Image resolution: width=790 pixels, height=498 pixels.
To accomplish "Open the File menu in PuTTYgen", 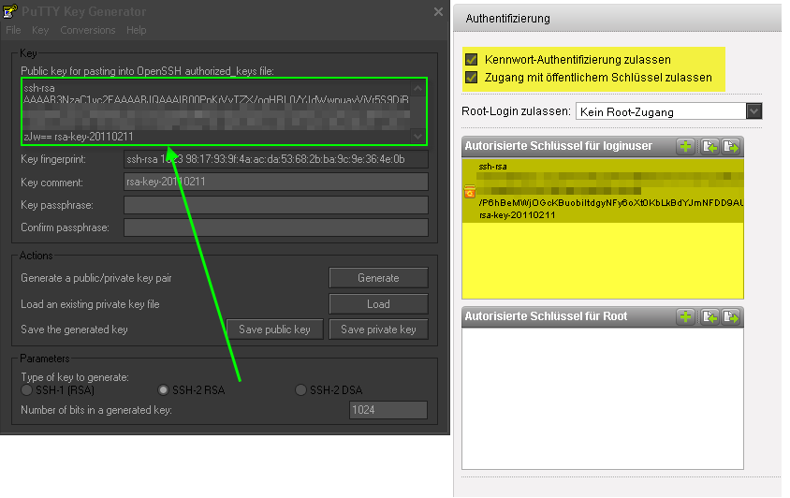I will [x=13, y=30].
